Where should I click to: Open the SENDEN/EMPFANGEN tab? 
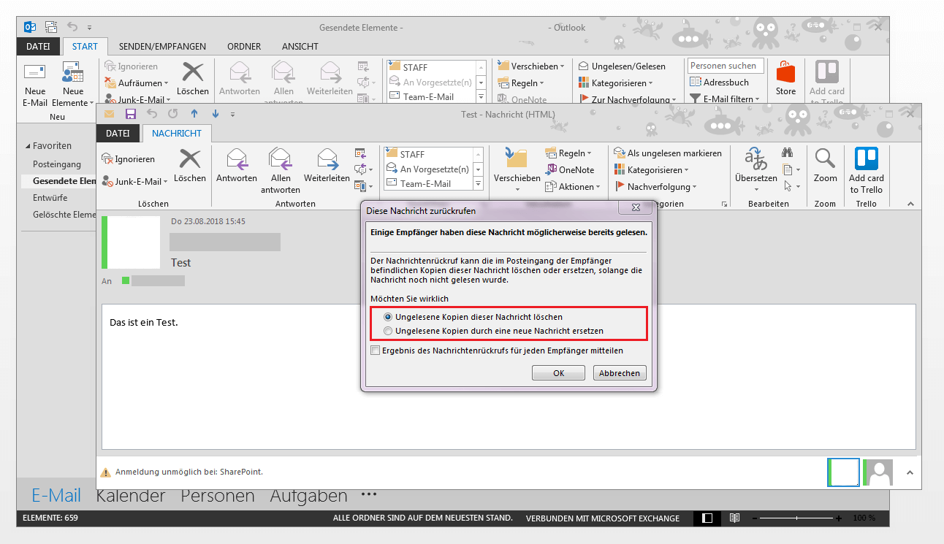pos(162,47)
